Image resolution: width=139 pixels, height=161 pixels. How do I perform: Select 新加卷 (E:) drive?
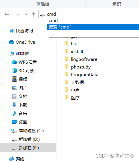tap(29, 148)
